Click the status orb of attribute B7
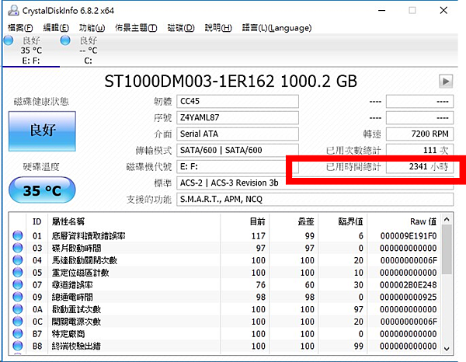 click(18, 334)
